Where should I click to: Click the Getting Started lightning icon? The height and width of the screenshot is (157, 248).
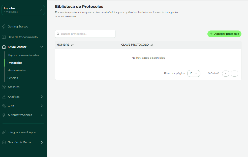pyautogui.click(x=4, y=26)
